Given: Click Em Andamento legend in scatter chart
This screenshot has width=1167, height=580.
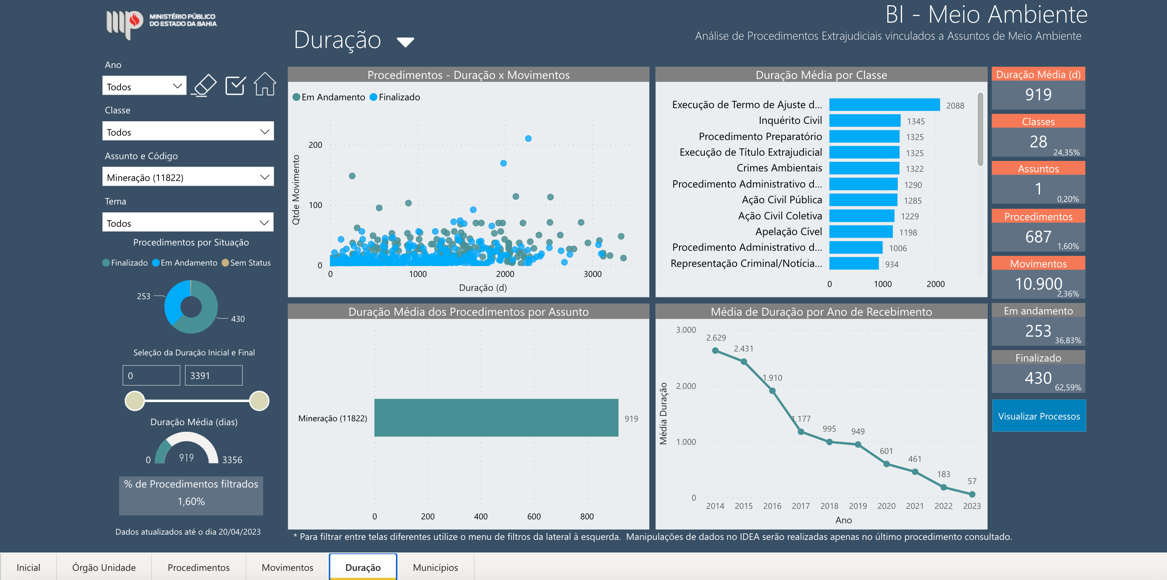Looking at the screenshot, I should click(329, 97).
